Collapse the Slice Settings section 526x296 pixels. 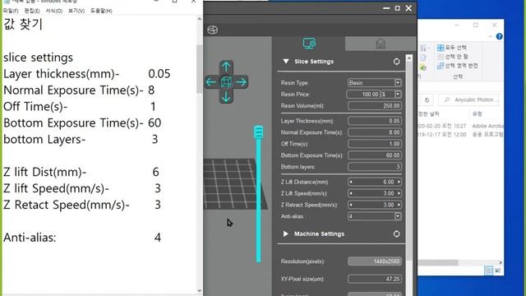286,62
